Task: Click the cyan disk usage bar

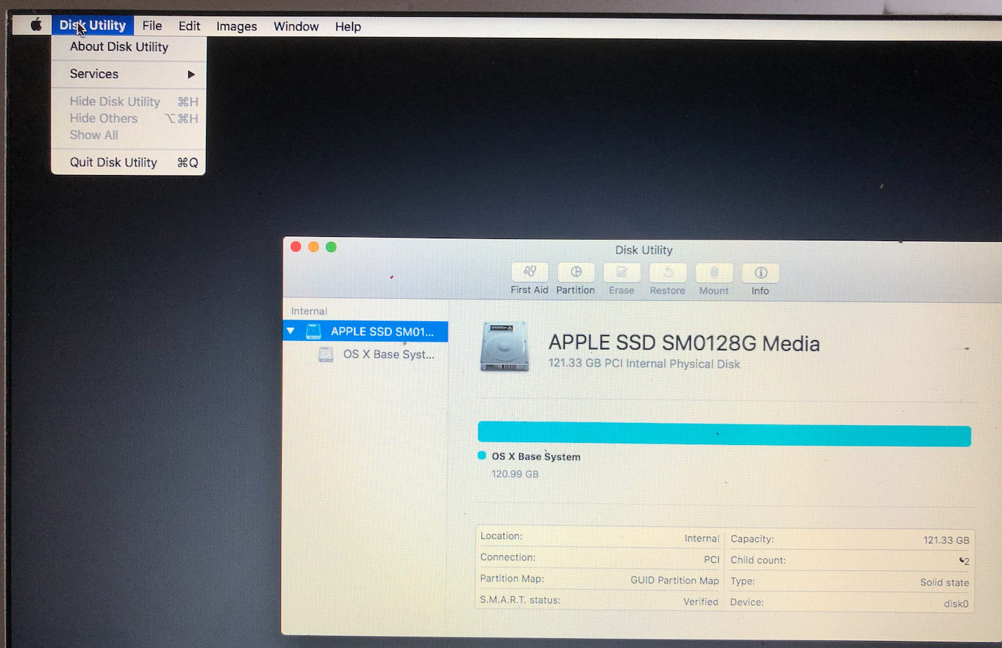Action: [724, 435]
